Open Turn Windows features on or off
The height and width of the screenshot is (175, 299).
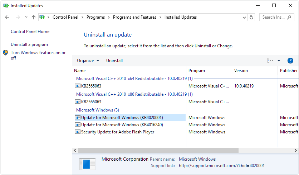(x=38, y=55)
